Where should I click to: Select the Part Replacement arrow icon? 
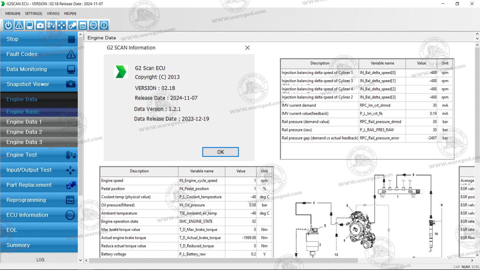pos(72,25)
